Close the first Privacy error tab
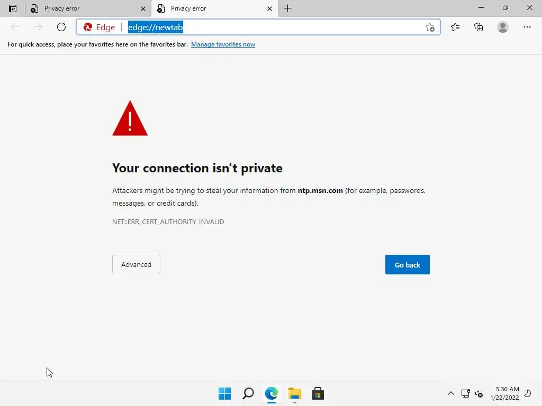This screenshot has width=542, height=406. pos(143,8)
